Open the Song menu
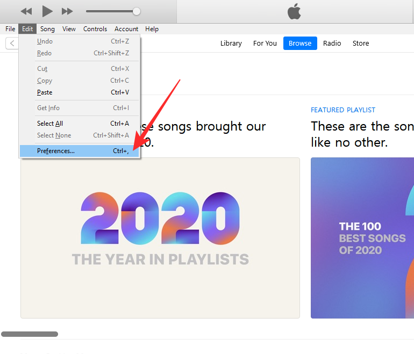Viewport: 414px width, 354px height. pos(47,29)
